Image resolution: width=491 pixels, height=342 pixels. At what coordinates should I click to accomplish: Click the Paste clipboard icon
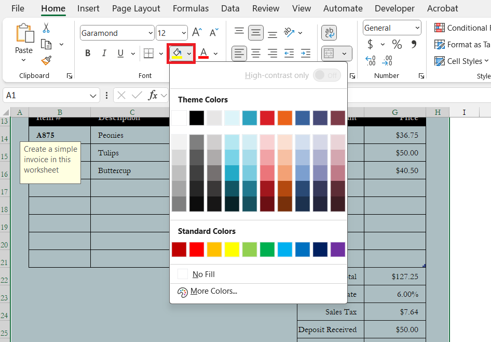25,33
